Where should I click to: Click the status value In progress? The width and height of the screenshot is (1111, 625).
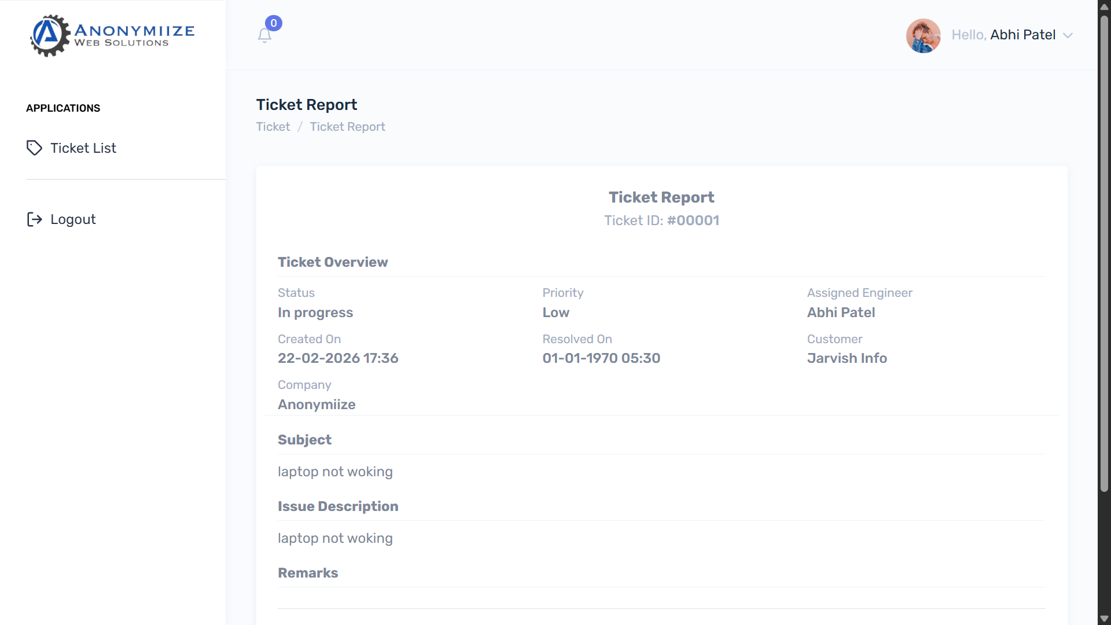315,312
